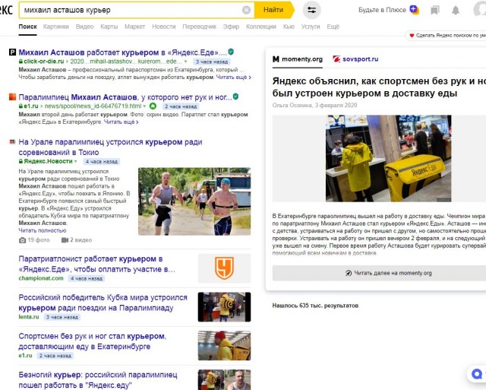This screenshot has height=390, width=486.
Task: Open the Услуги tab
Action: (x=311, y=27)
